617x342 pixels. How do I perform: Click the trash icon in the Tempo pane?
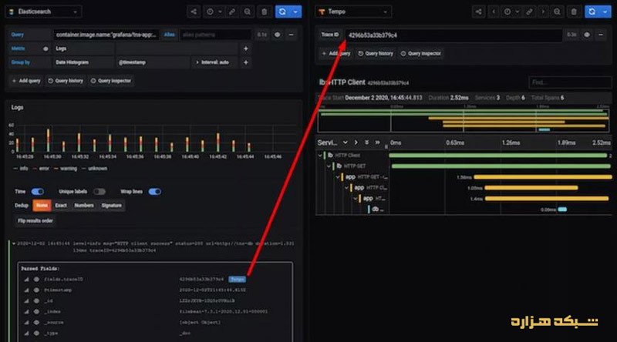coord(574,12)
